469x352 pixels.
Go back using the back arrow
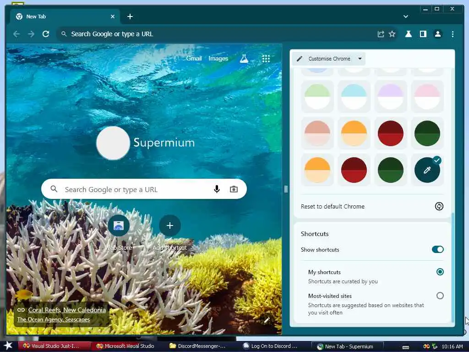tap(16, 34)
